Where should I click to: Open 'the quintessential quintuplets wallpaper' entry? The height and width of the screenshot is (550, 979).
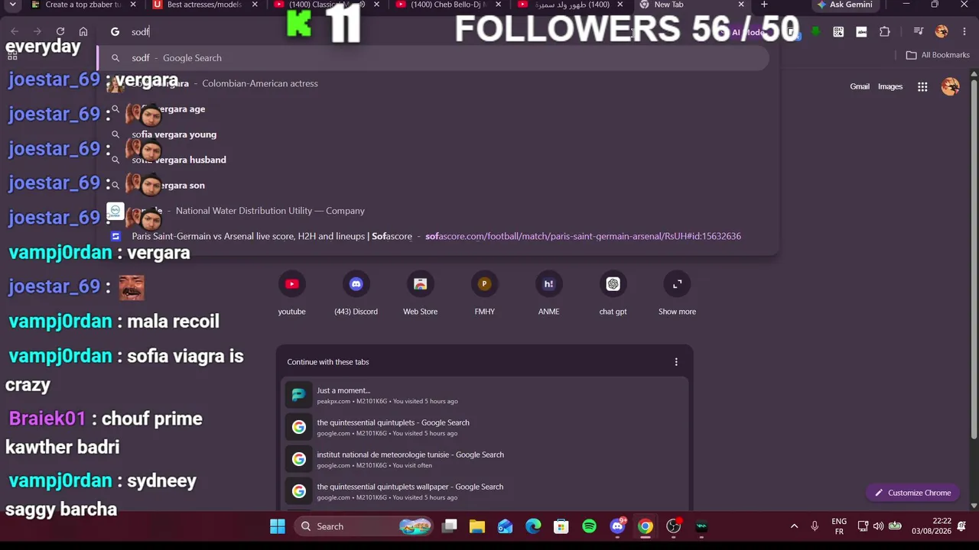[x=485, y=491]
